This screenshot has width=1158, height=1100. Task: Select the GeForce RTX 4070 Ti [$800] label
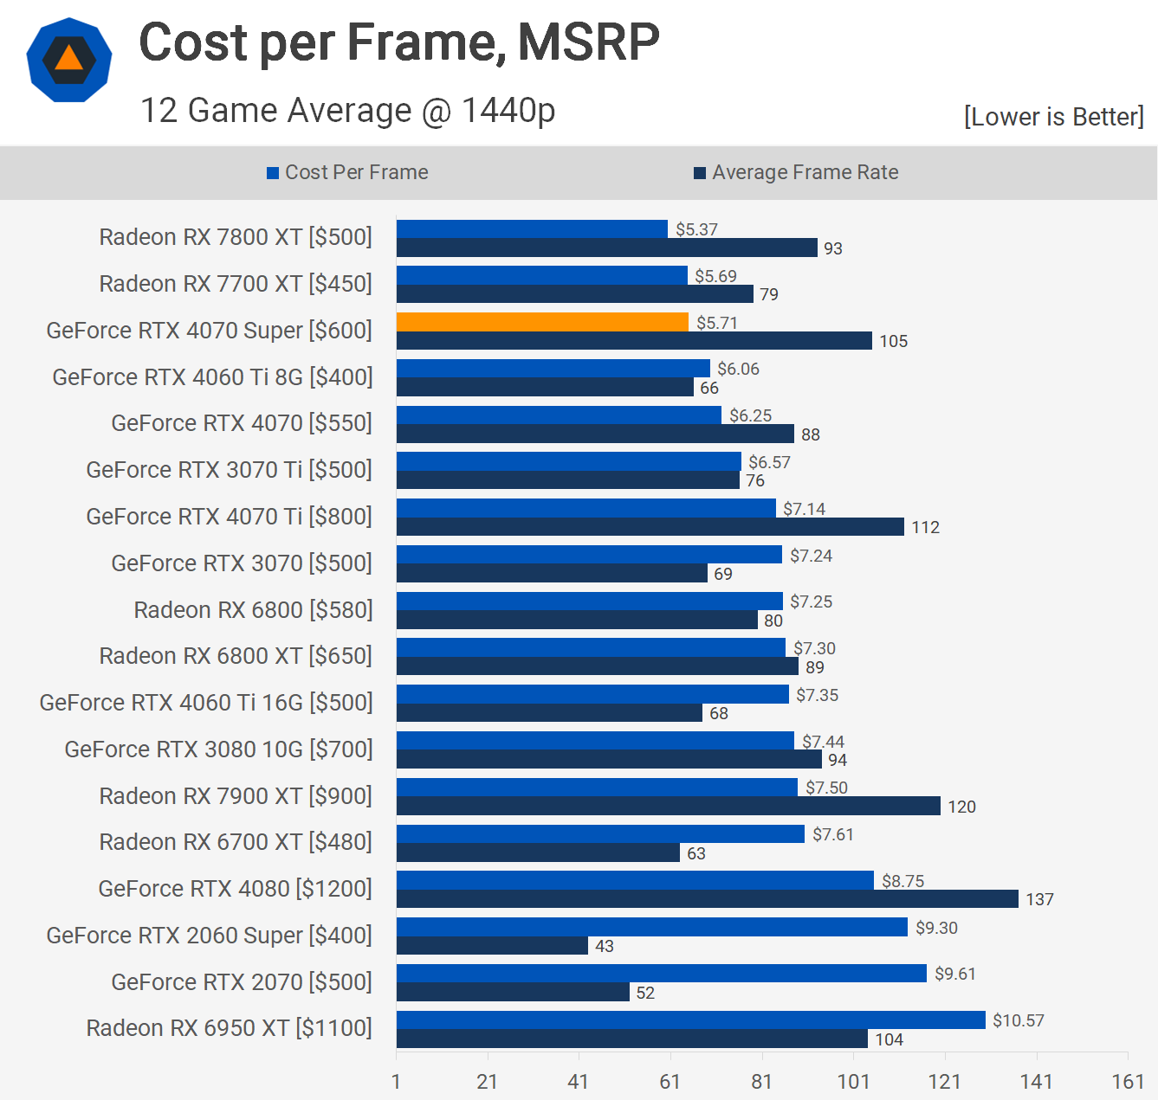(x=229, y=517)
